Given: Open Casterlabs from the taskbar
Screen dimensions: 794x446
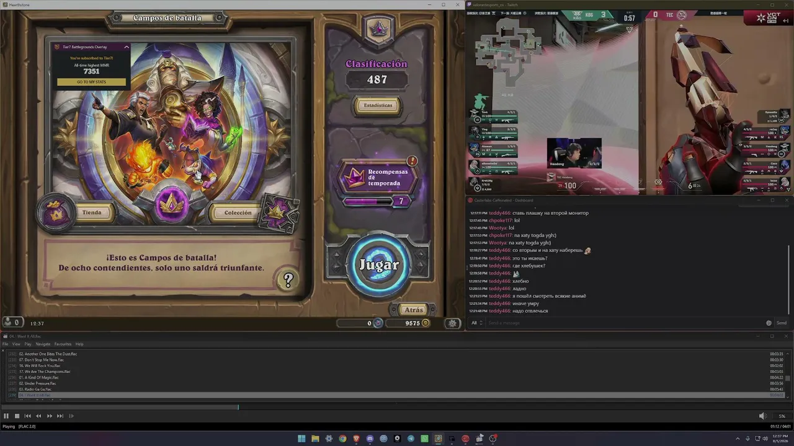Looking at the screenshot, I should (x=465, y=439).
